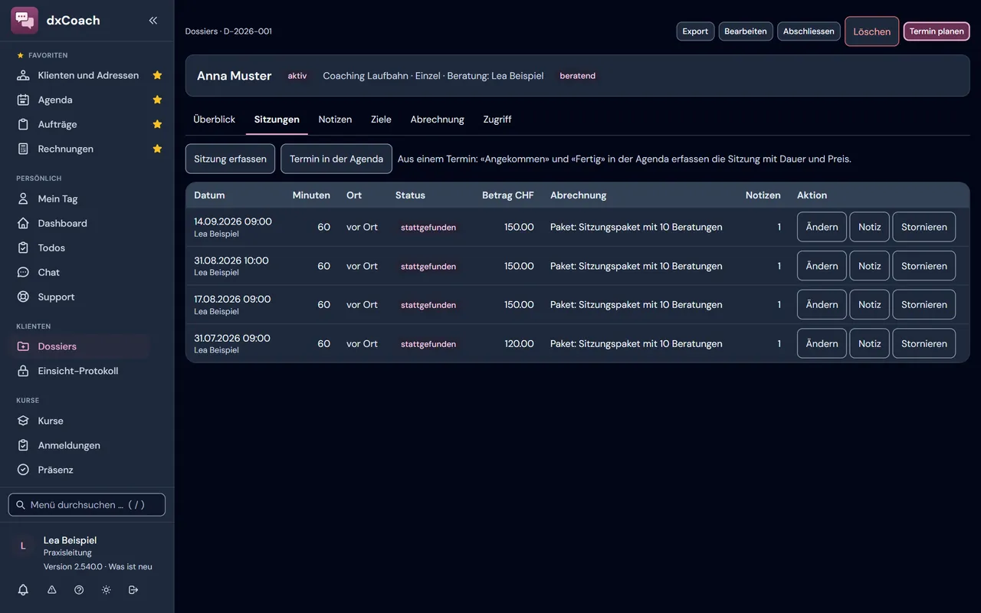
Task: Click the logout icon
Action: click(x=133, y=590)
